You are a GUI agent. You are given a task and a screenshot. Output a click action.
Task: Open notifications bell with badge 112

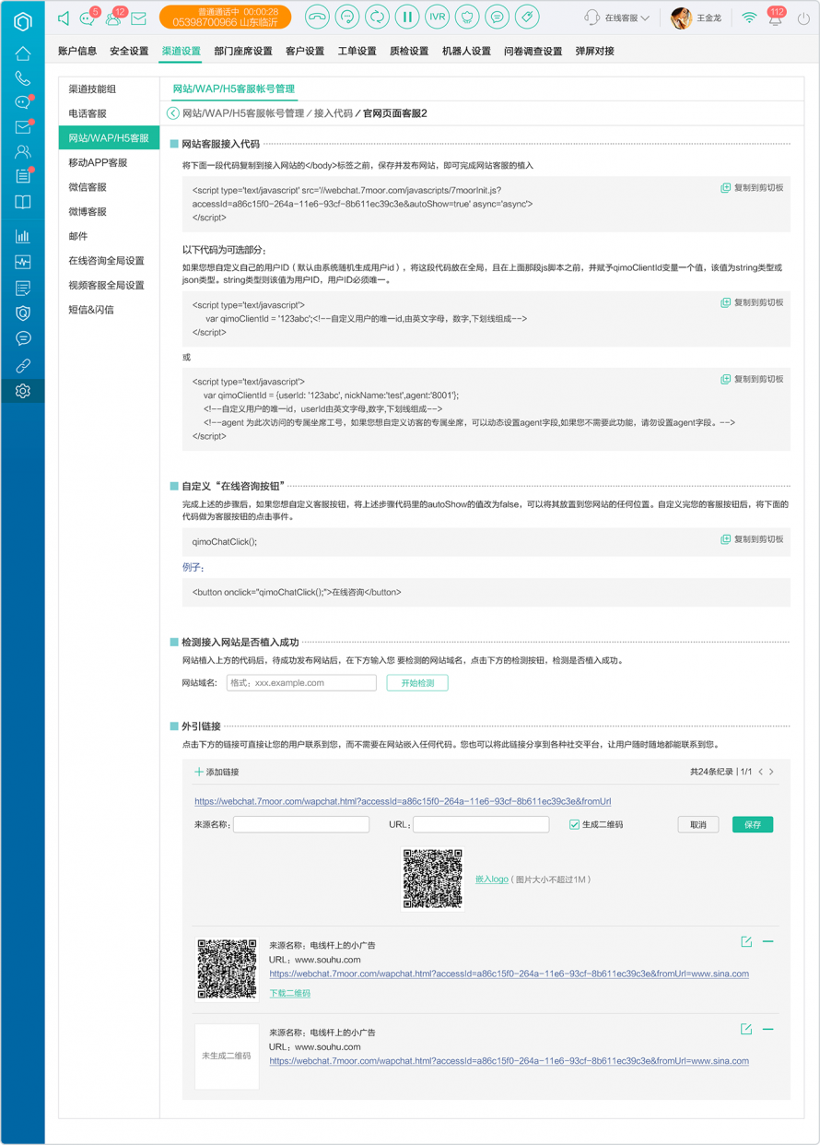776,17
